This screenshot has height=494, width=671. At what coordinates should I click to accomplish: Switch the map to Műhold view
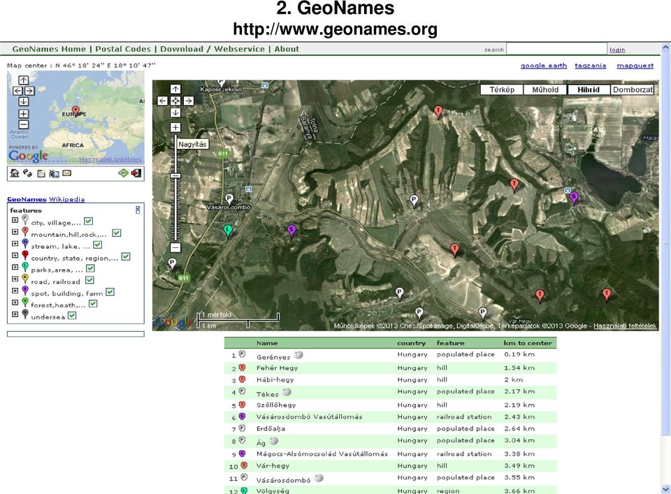click(545, 90)
